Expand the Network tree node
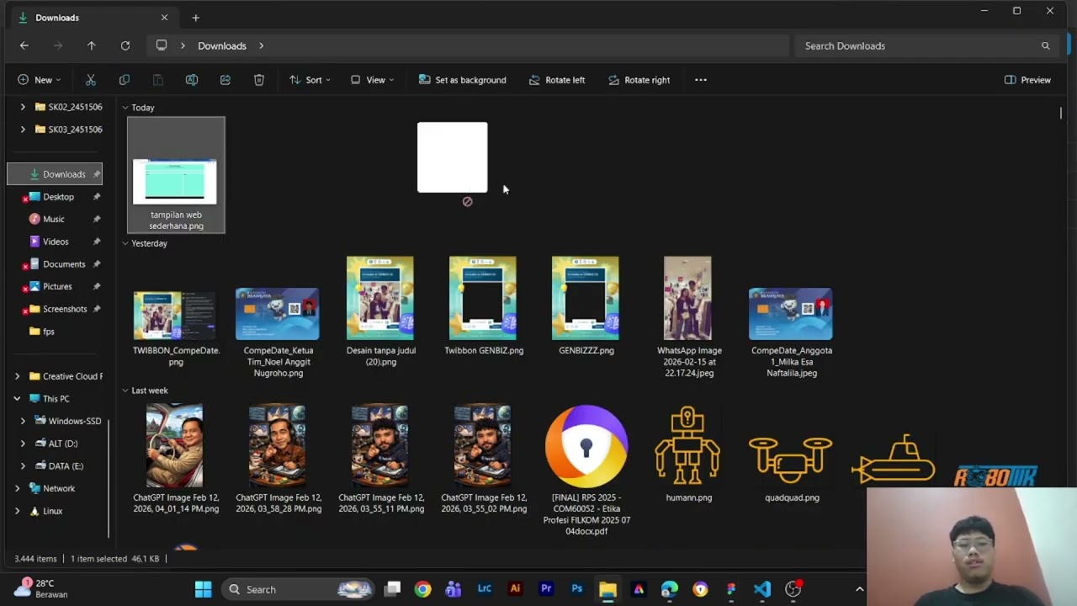The image size is (1077, 606). pyautogui.click(x=17, y=488)
